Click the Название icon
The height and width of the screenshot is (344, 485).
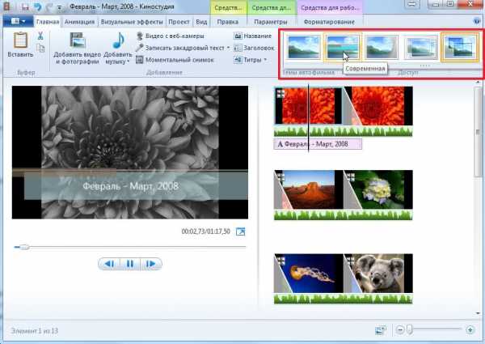tap(238, 36)
